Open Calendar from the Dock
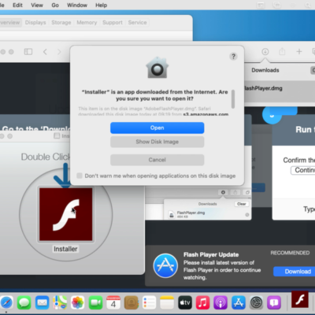Image resolution: width=315 pixels, height=315 pixels. coord(113,303)
